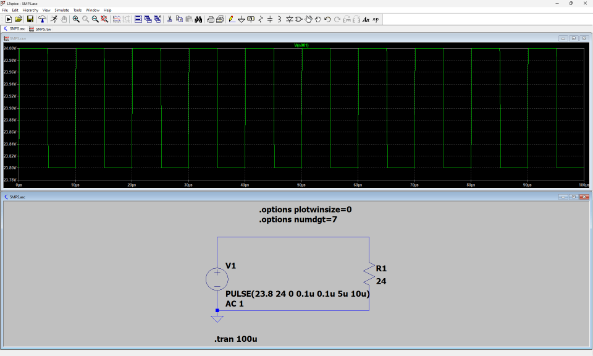Click the Redo arrow icon
This screenshot has height=356, width=593.
coord(337,19)
